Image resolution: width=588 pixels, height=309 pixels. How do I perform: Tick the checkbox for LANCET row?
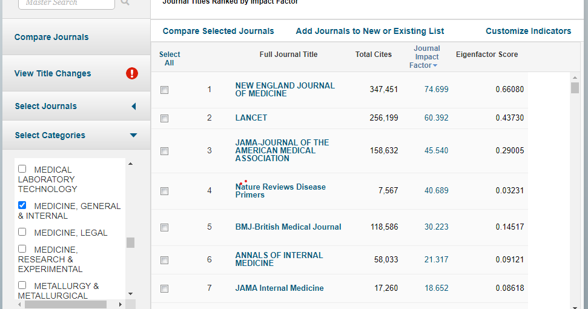point(164,118)
